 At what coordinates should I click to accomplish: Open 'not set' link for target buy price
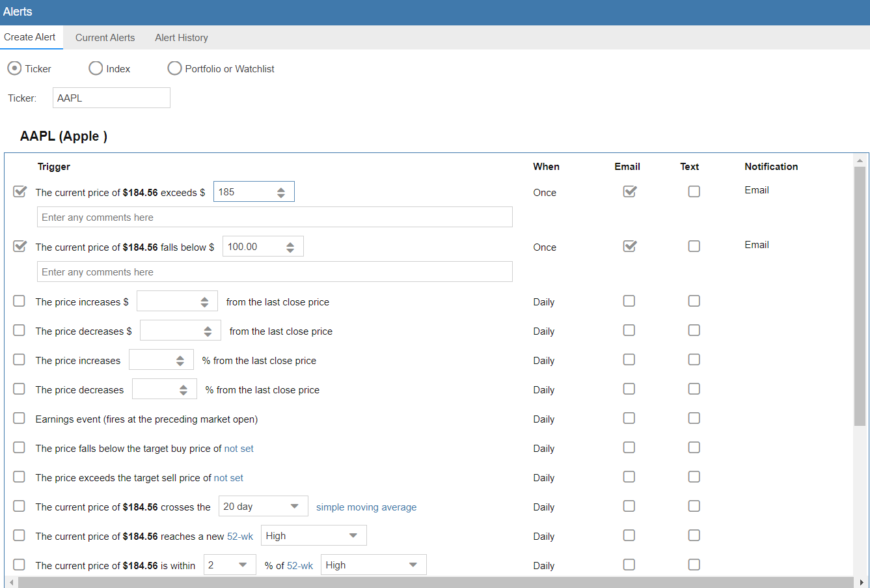click(x=239, y=449)
